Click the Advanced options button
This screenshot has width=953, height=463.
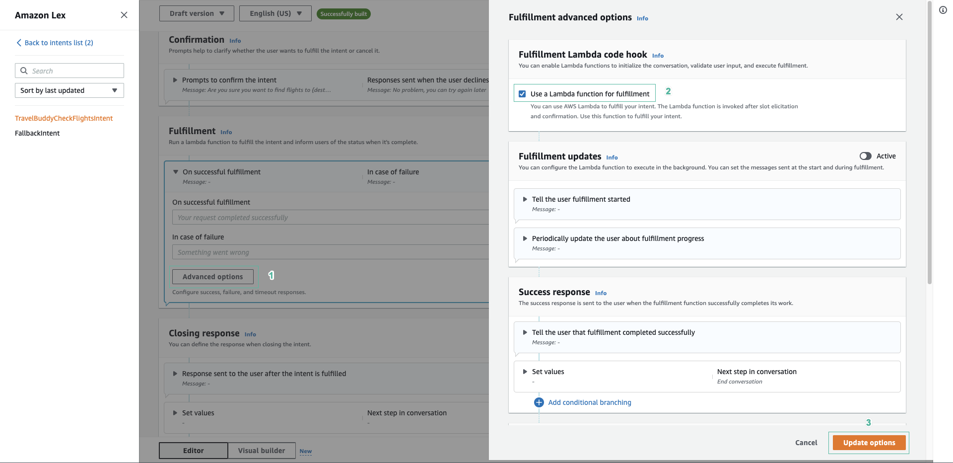click(x=213, y=277)
